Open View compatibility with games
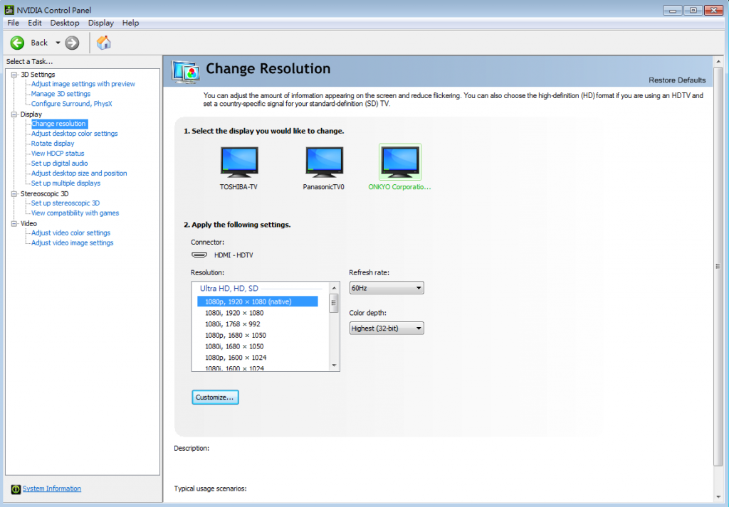This screenshot has height=507, width=729. (x=75, y=213)
